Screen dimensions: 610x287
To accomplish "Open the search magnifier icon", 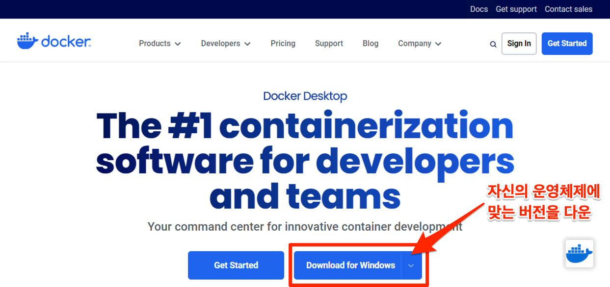I will [x=493, y=44].
